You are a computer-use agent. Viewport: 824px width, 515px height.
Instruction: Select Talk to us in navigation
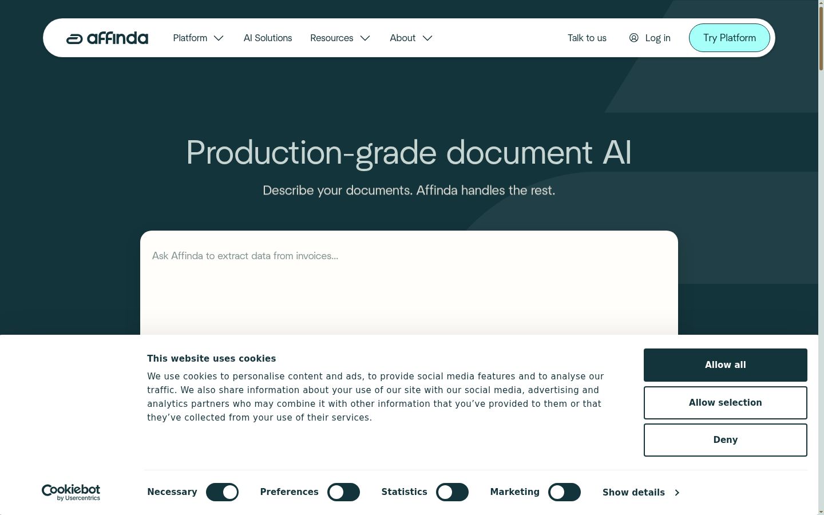[x=587, y=38]
